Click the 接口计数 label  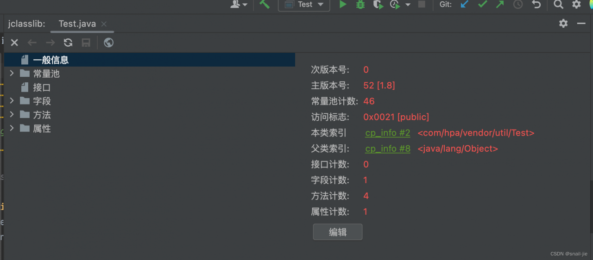point(330,164)
